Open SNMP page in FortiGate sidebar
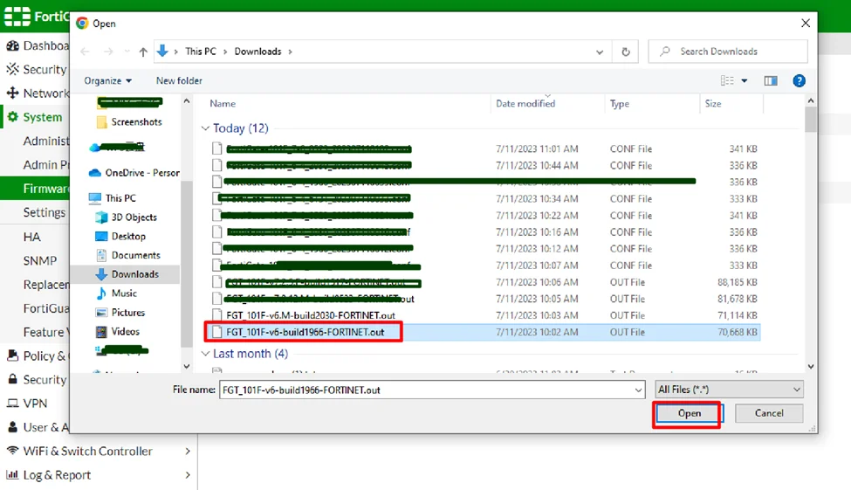 (x=39, y=261)
